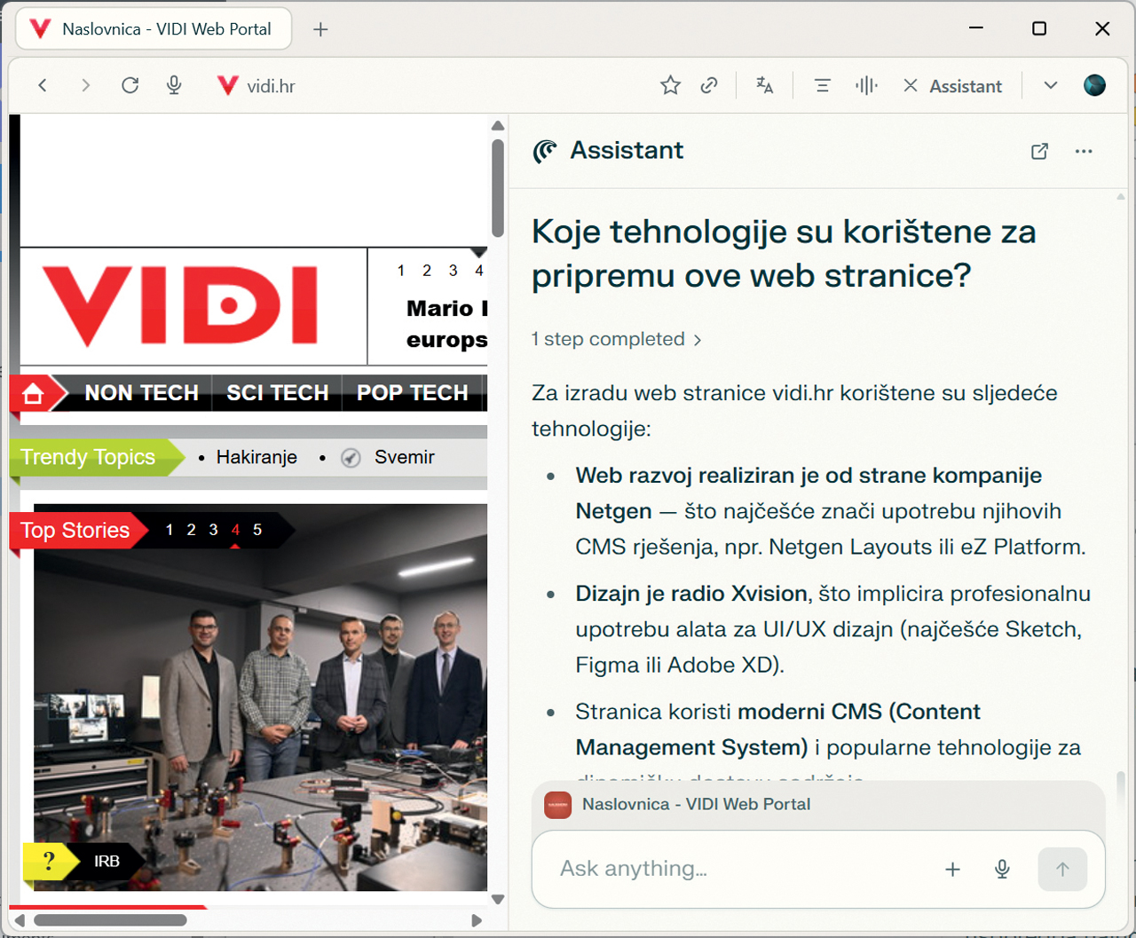This screenshot has width=1136, height=938.
Task: Open the Assistant options with the three-dot menu
Action: click(1084, 151)
